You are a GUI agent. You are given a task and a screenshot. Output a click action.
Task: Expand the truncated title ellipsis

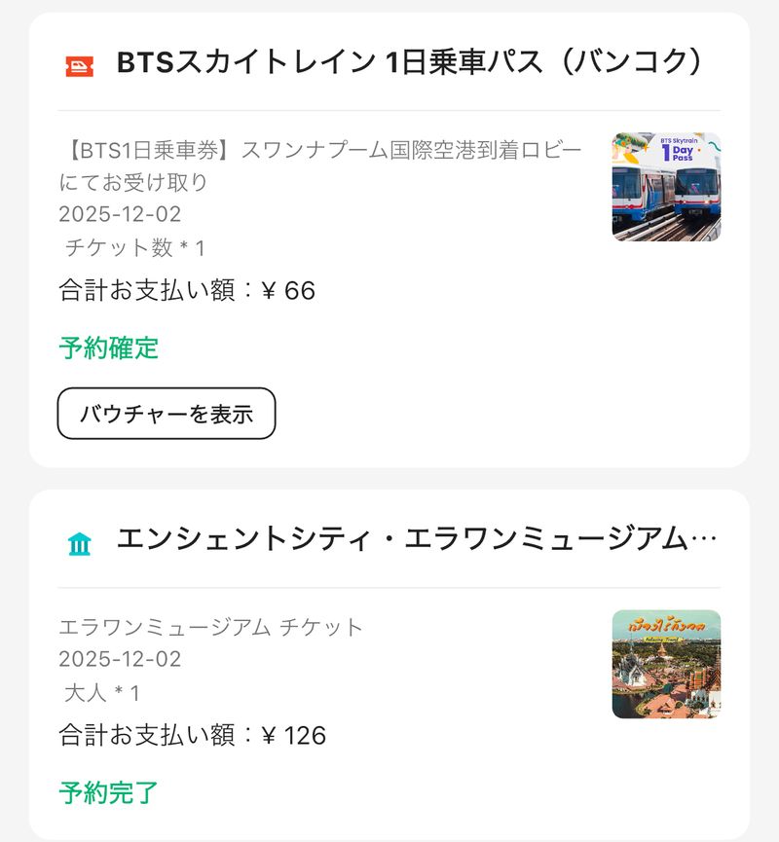coord(709,539)
